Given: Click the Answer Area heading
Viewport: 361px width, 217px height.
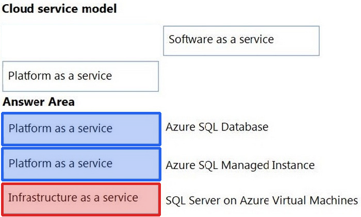Looking at the screenshot, I should click(39, 102).
